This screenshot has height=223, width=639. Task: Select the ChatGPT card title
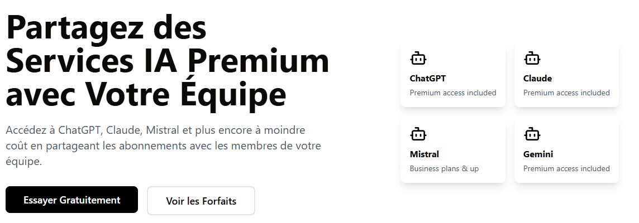tap(427, 79)
